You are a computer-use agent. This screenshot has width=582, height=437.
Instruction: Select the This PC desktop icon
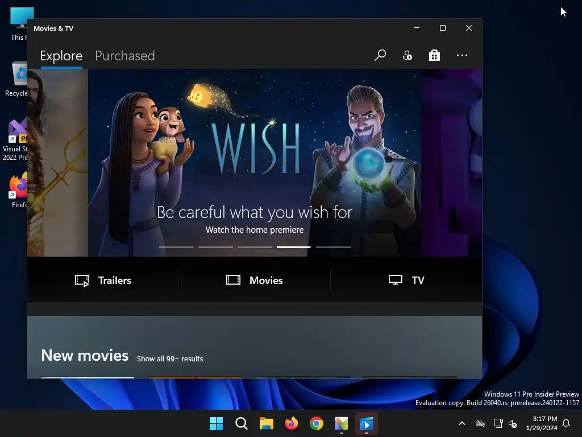(16, 24)
